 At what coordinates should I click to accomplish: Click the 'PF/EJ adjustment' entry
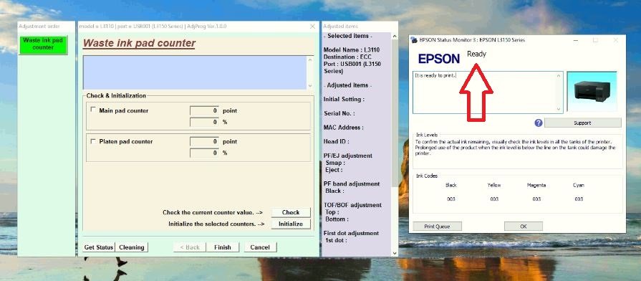coord(348,156)
